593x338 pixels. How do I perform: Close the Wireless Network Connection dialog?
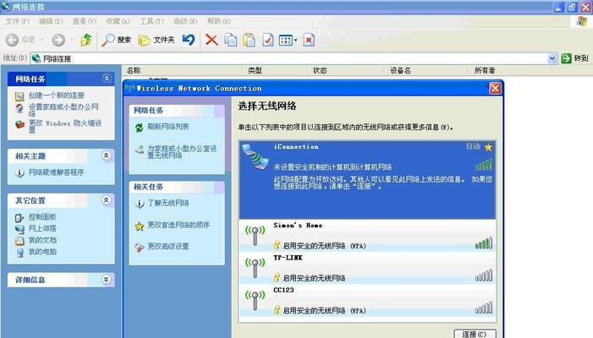[x=495, y=89]
